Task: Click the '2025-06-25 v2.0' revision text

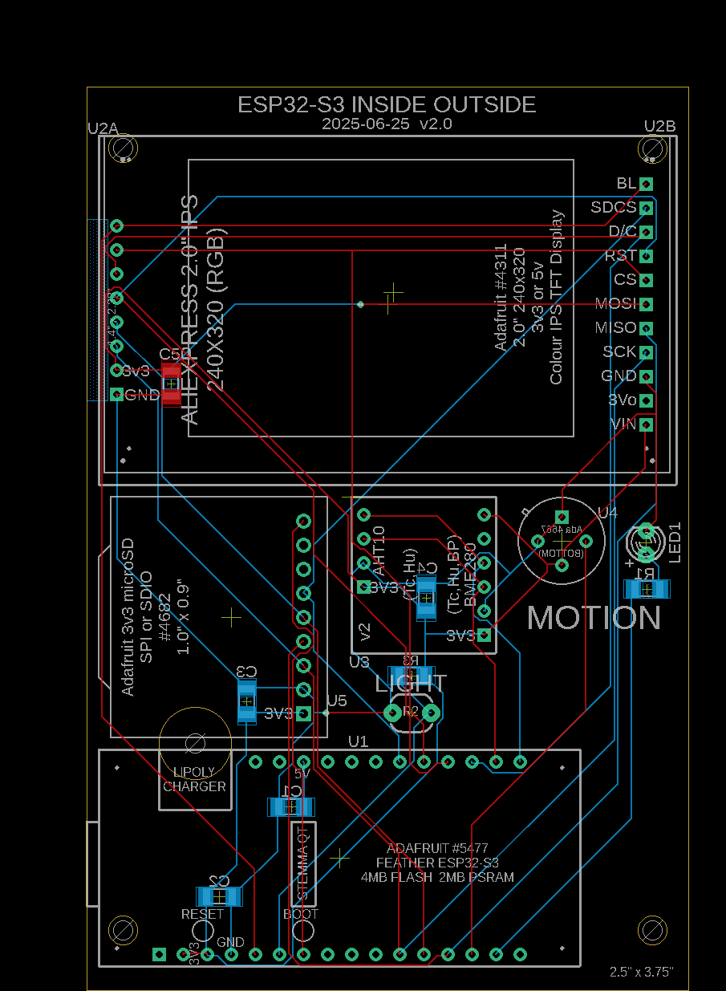Action: coord(387,124)
